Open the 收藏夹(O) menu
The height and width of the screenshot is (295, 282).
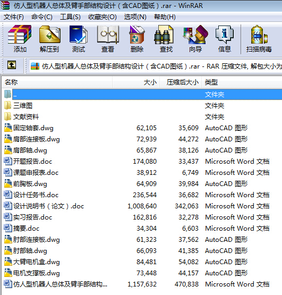pyautogui.click(x=102, y=17)
